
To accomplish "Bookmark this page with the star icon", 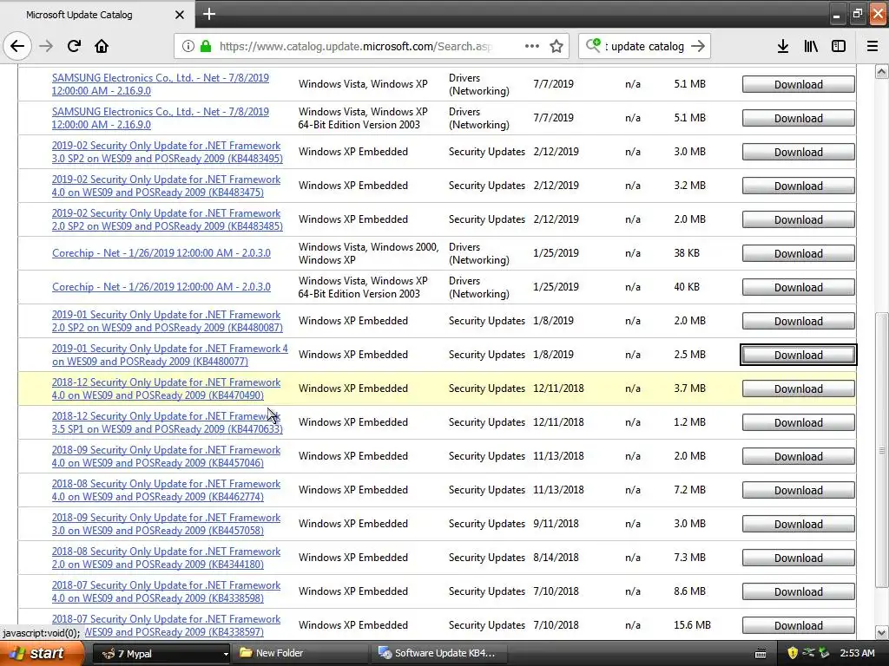I will click(x=556, y=47).
